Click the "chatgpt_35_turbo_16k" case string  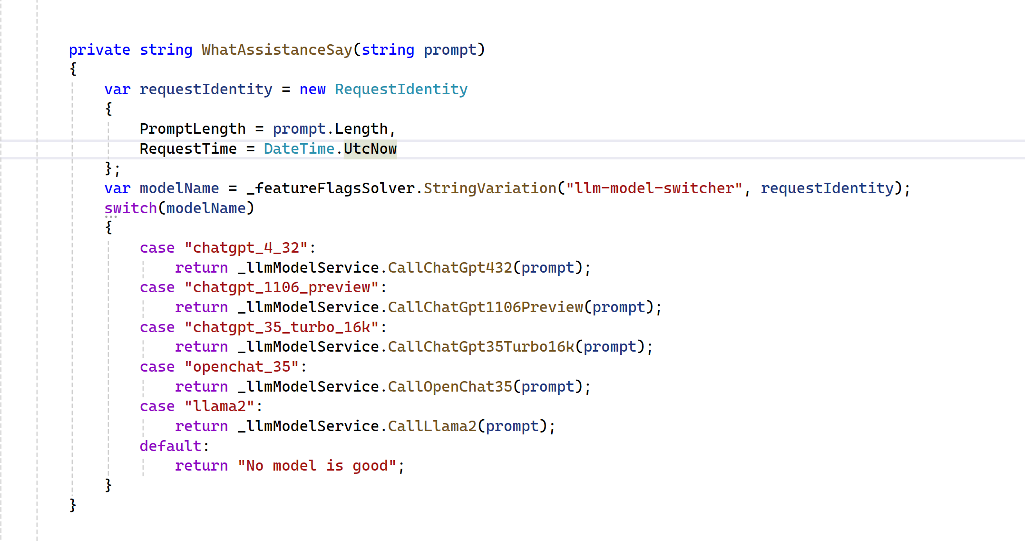click(x=282, y=327)
